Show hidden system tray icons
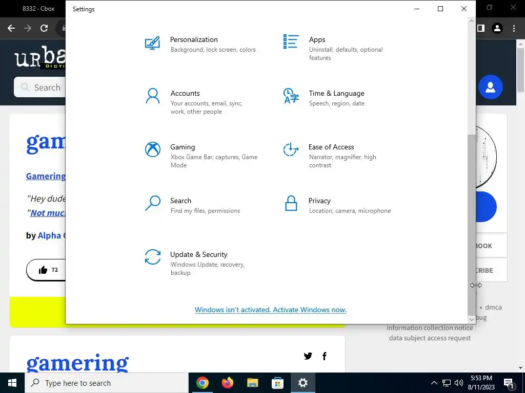Screen dimensions: 525x393 pos(434,383)
